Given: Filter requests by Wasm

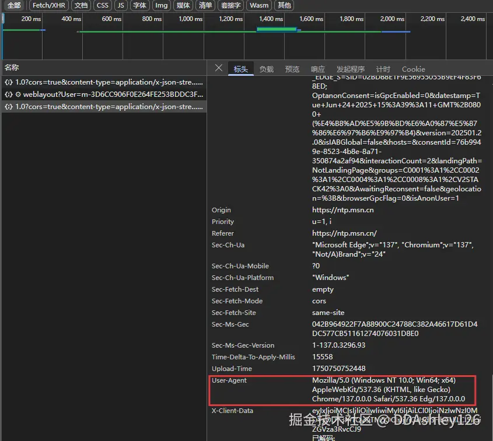Looking at the screenshot, I should coord(259,5).
